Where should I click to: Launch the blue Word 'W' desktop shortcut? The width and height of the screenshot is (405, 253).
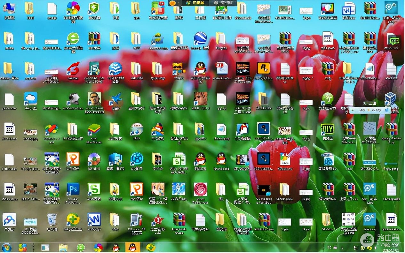click(94, 219)
